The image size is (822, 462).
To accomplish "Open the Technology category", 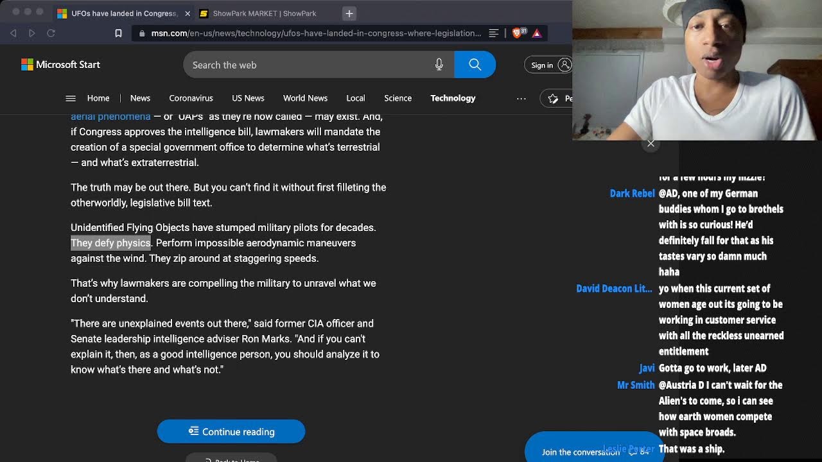I will (x=453, y=98).
